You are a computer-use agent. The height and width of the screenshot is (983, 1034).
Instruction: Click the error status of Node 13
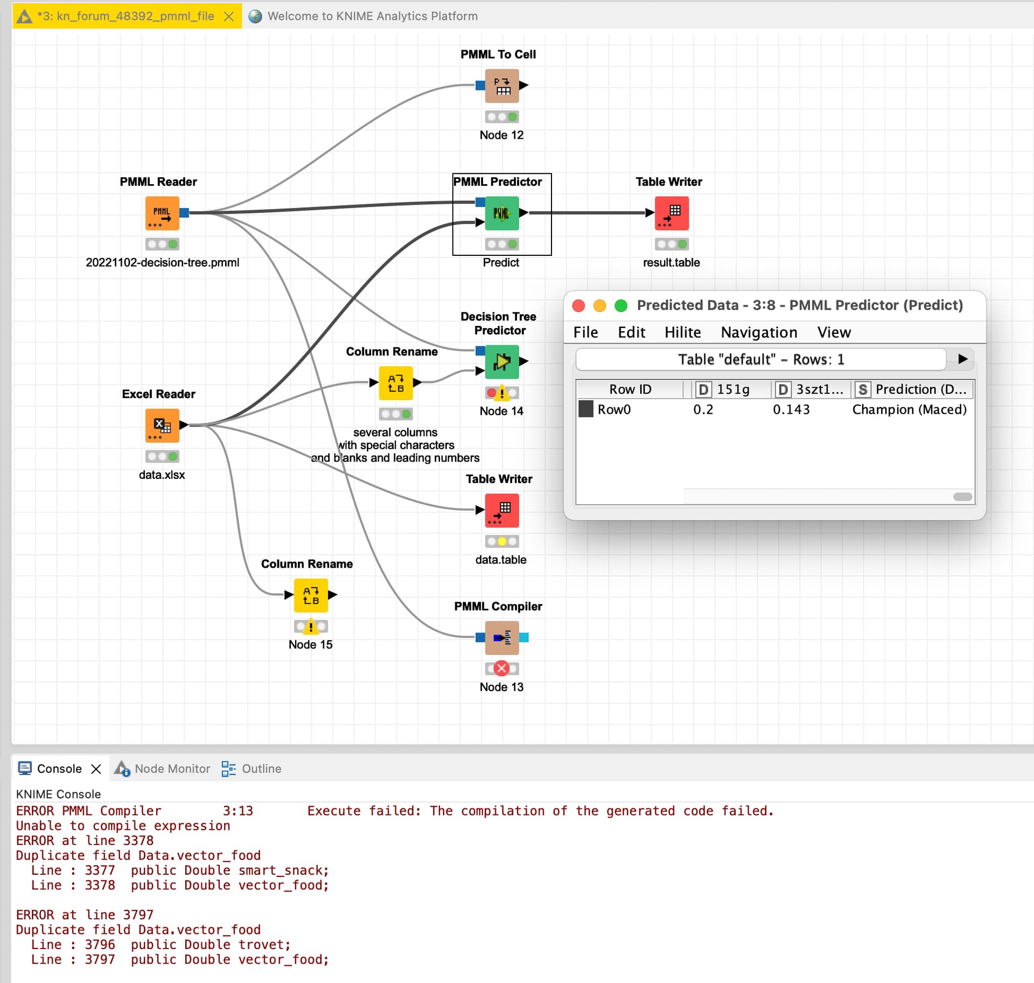[502, 668]
